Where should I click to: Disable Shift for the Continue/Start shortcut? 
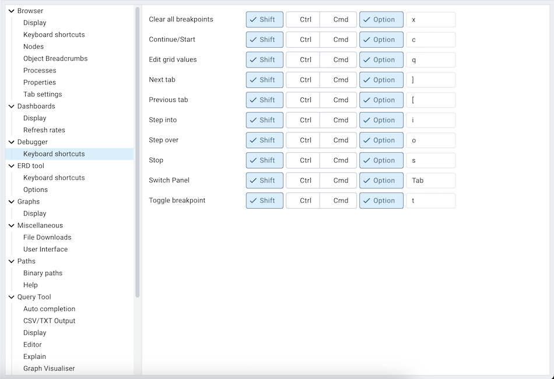(264, 39)
